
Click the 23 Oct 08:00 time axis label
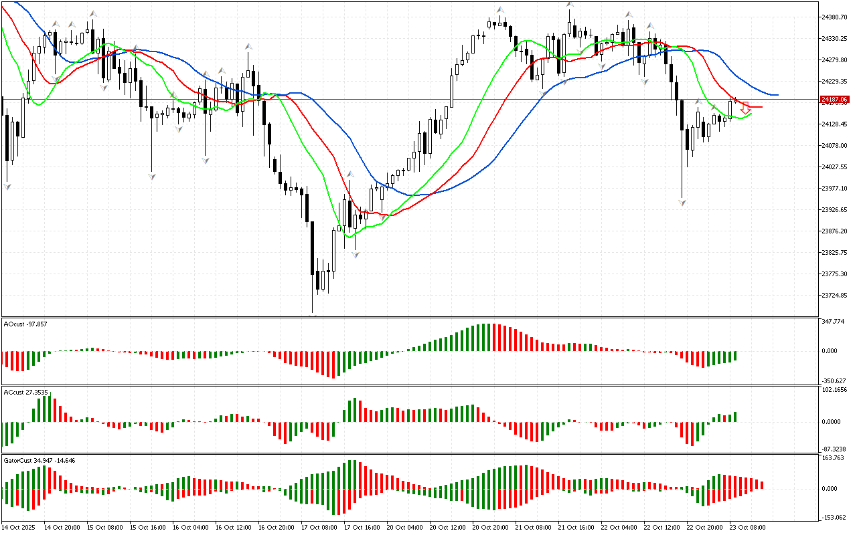747,528
